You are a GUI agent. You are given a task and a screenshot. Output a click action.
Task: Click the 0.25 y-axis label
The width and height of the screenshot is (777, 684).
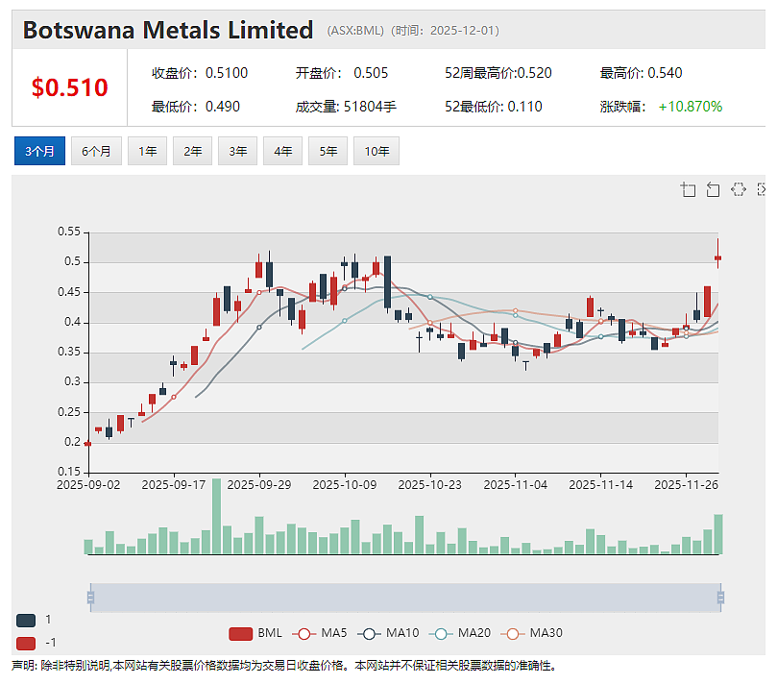[x=69, y=412]
